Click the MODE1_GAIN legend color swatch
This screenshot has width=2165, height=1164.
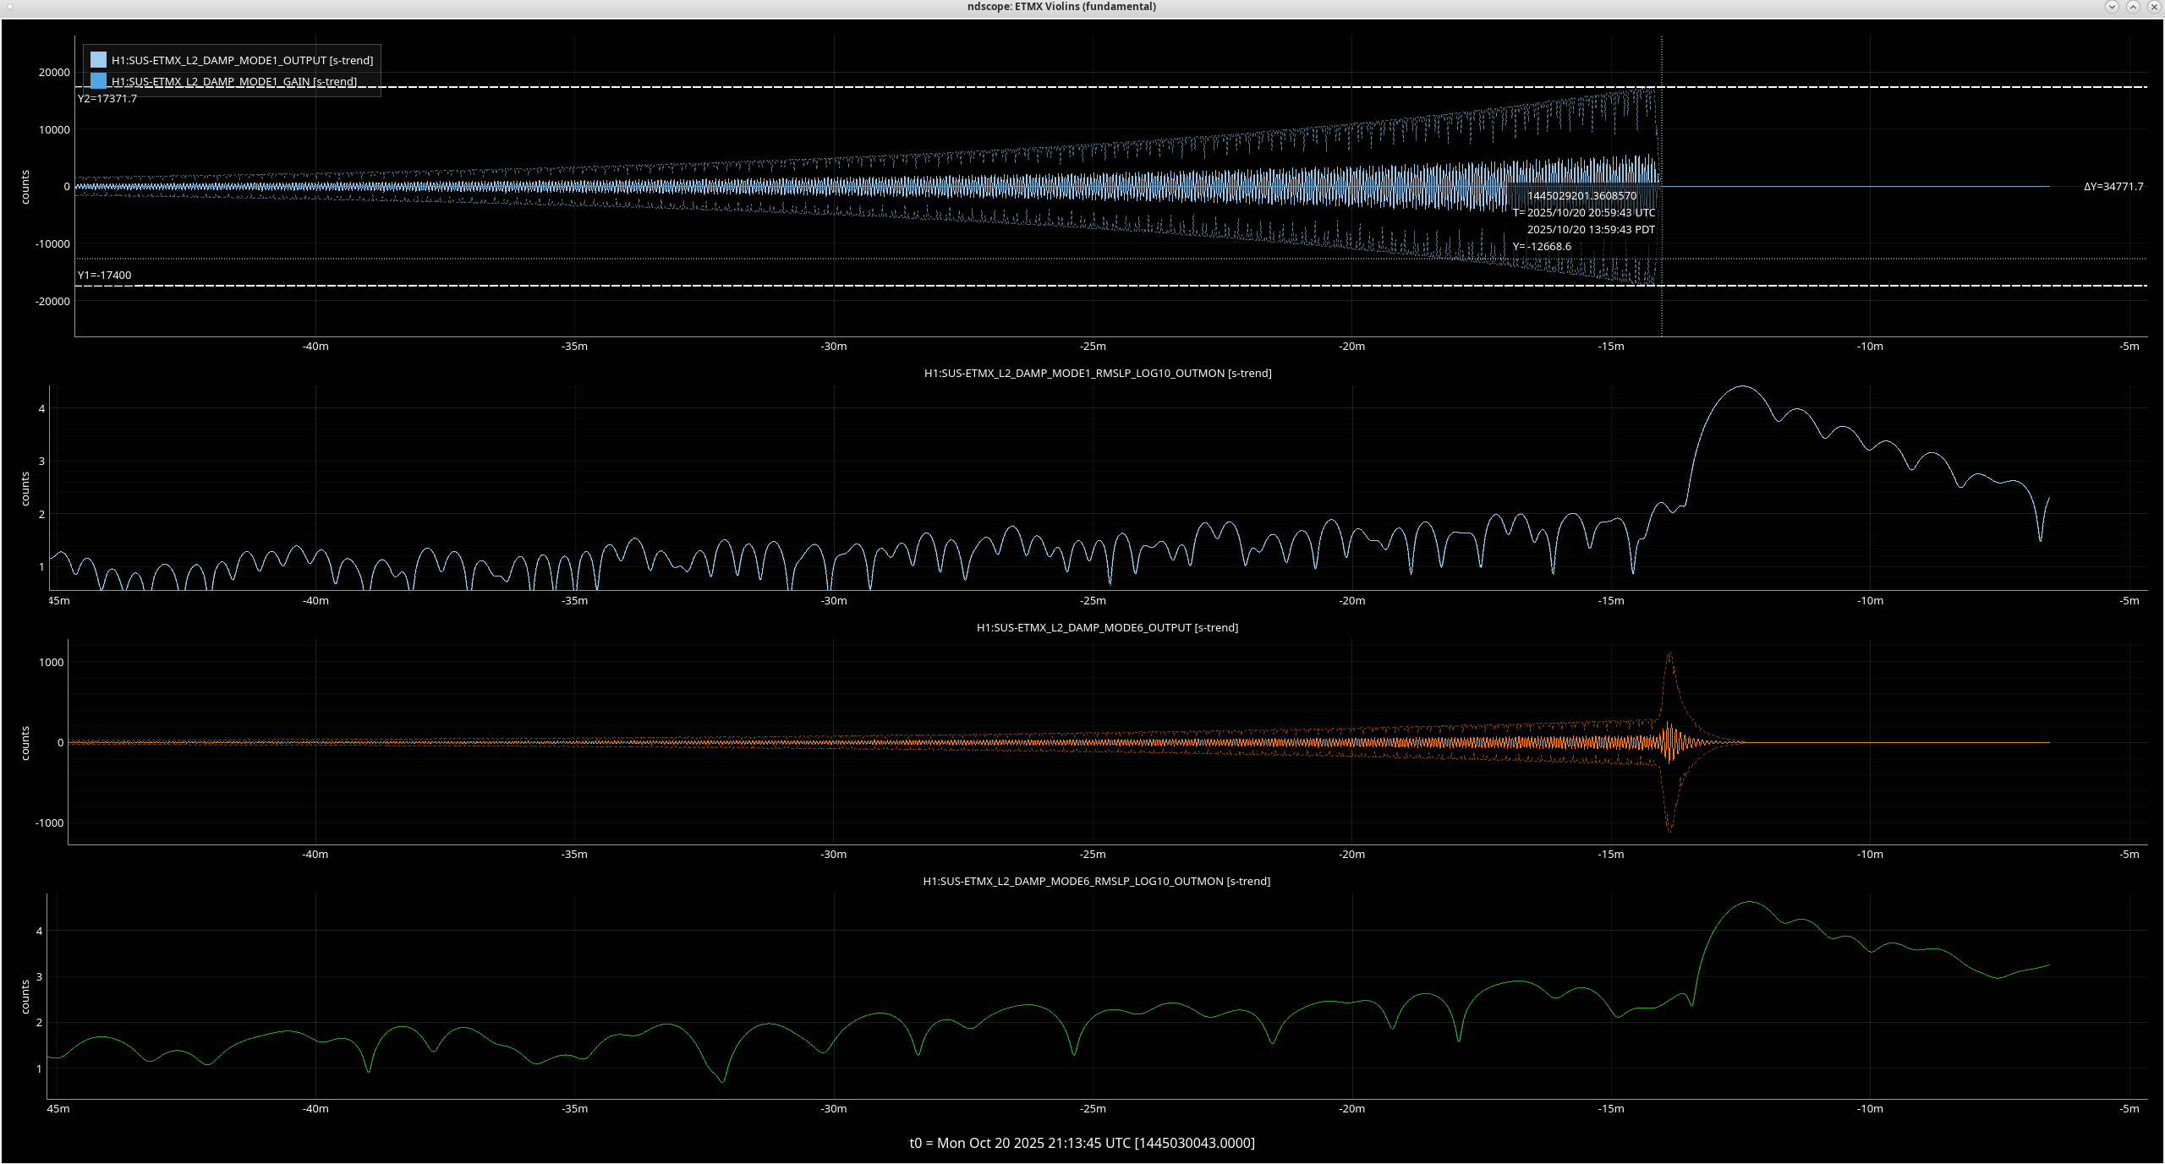click(98, 81)
